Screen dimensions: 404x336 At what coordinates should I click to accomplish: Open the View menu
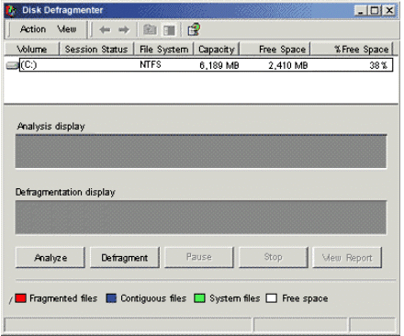click(x=67, y=29)
